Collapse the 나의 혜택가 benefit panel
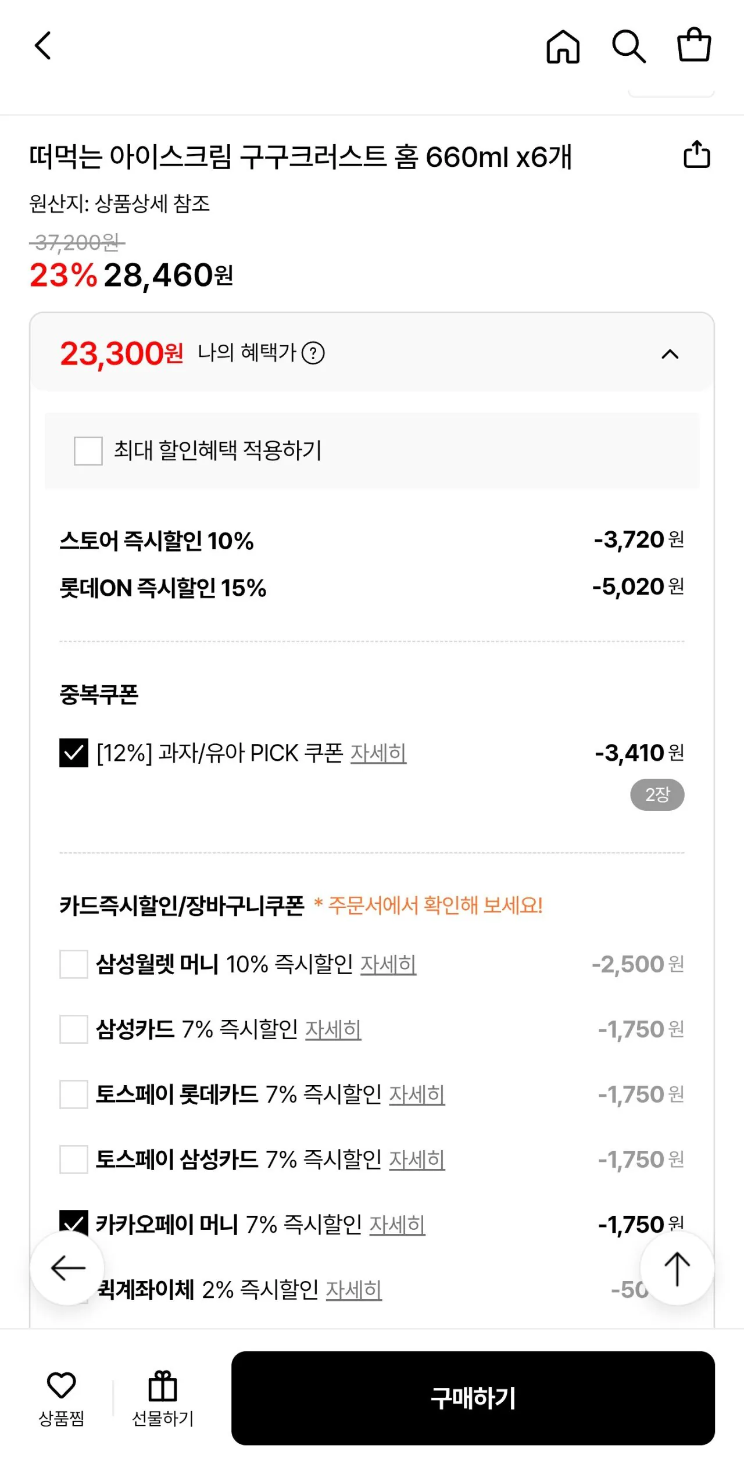This screenshot has height=1467, width=744. pyautogui.click(x=670, y=353)
